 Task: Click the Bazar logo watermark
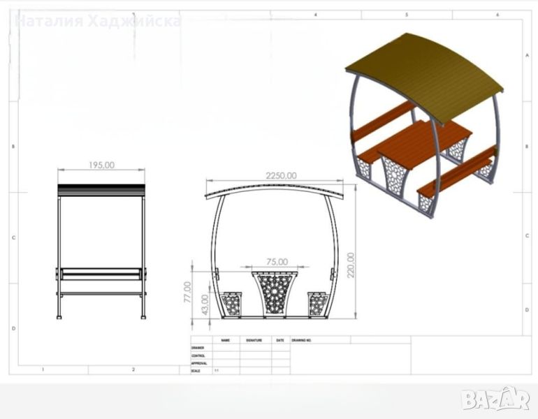point(495,399)
